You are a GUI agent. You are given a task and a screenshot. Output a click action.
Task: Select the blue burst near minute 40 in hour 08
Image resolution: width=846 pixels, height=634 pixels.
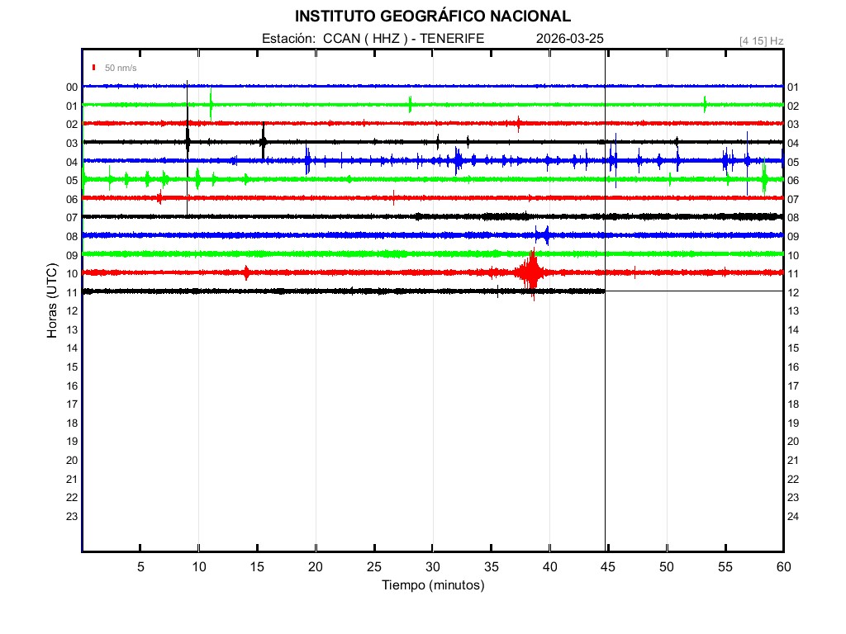(544, 235)
